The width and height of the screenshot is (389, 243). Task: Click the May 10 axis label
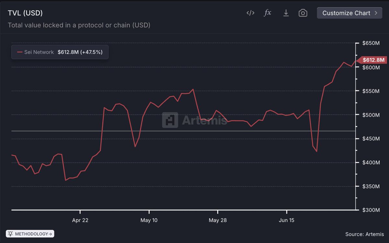[x=149, y=220]
